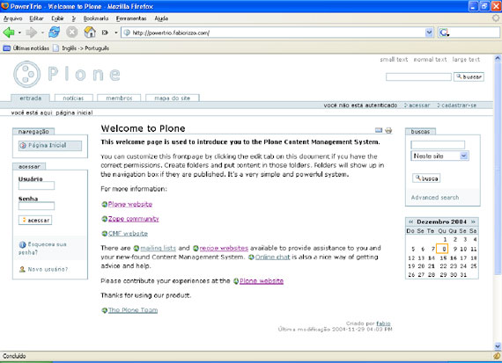Switch to the notícias tab

point(73,98)
